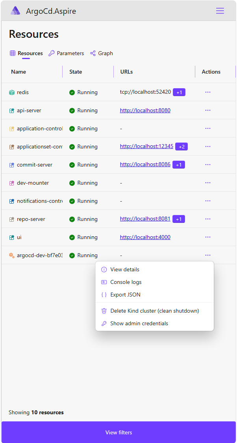Click the notifications-controller resource icon
This screenshot has width=237, height=443.
[11, 201]
